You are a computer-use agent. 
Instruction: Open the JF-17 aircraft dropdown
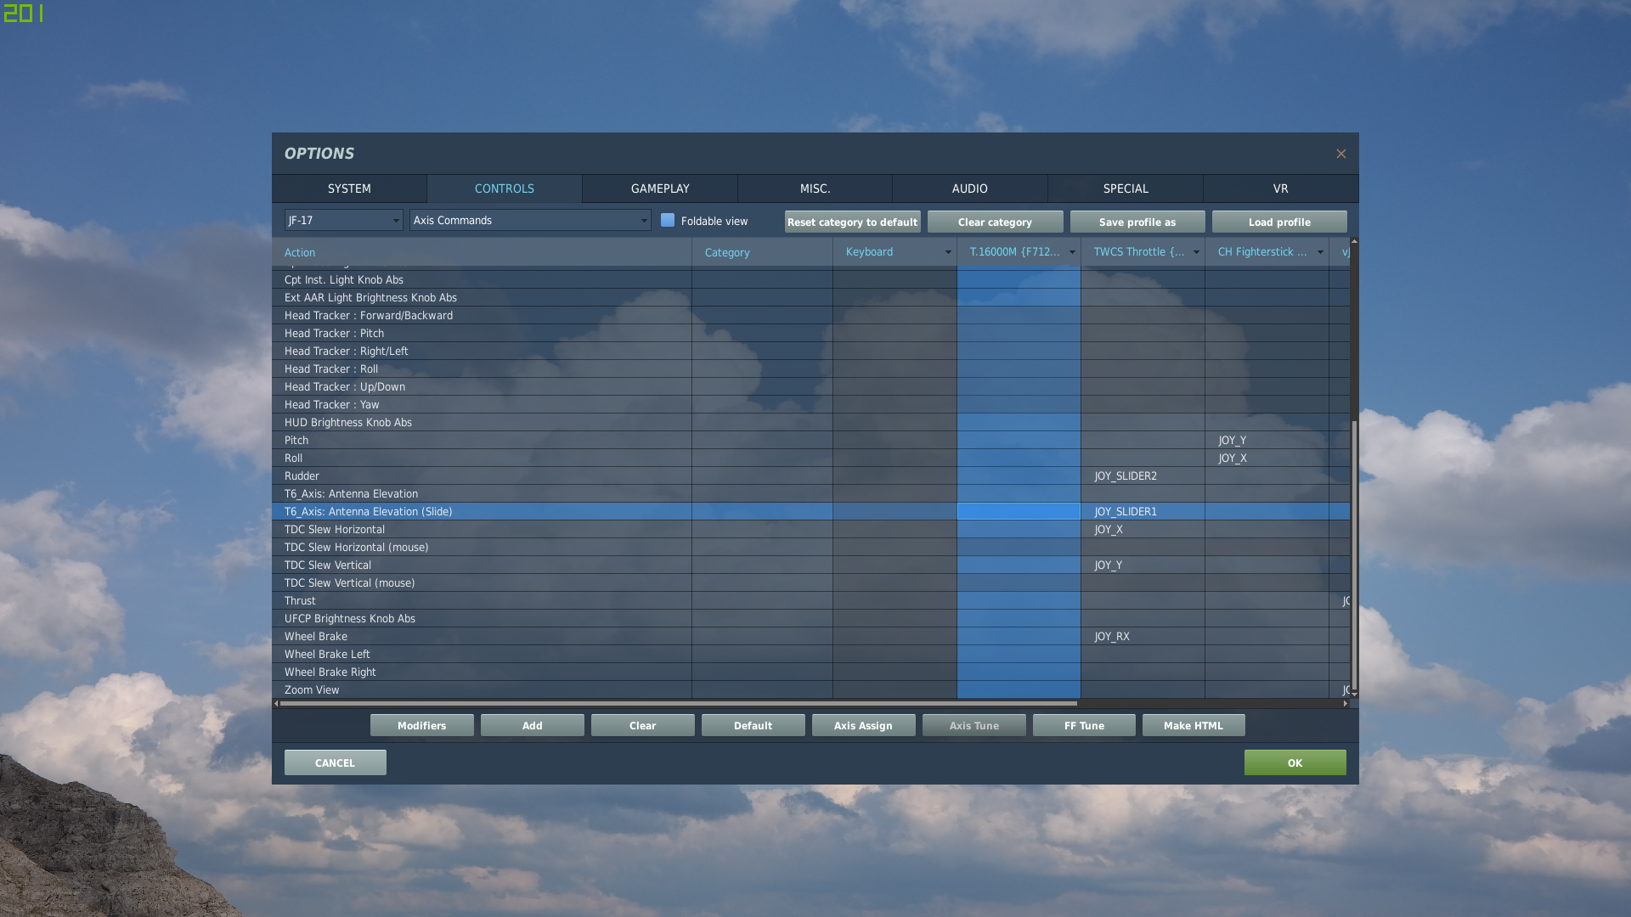[x=343, y=220]
